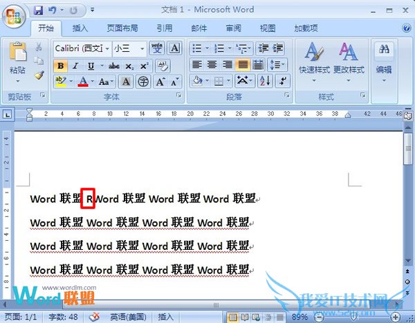Switch to print layout view
This screenshot has height=323, width=415.
click(233, 317)
